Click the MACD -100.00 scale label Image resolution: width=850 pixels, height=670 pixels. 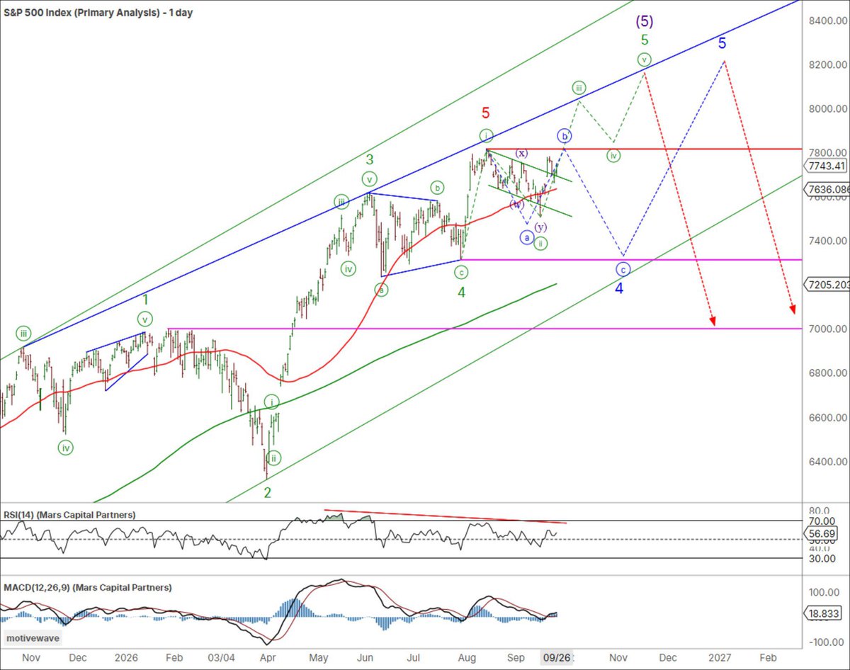(826, 642)
